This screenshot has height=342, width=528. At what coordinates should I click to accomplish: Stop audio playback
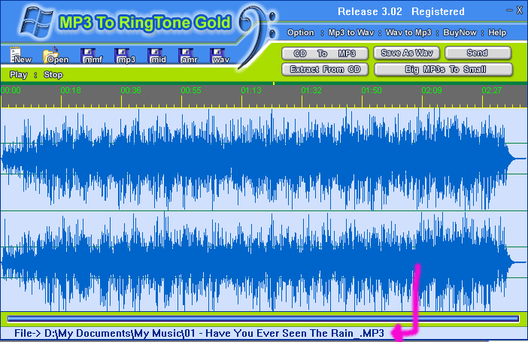click(x=53, y=74)
